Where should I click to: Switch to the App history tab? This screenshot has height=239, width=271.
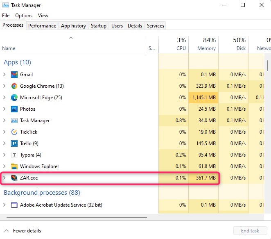(73, 26)
